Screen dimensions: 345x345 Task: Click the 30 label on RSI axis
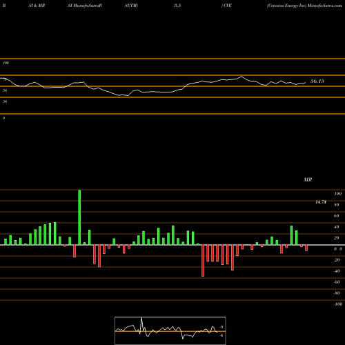[x=5, y=101]
